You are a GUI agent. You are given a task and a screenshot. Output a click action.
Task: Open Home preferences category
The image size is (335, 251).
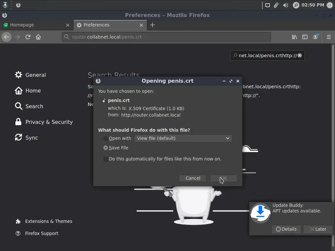point(28,91)
